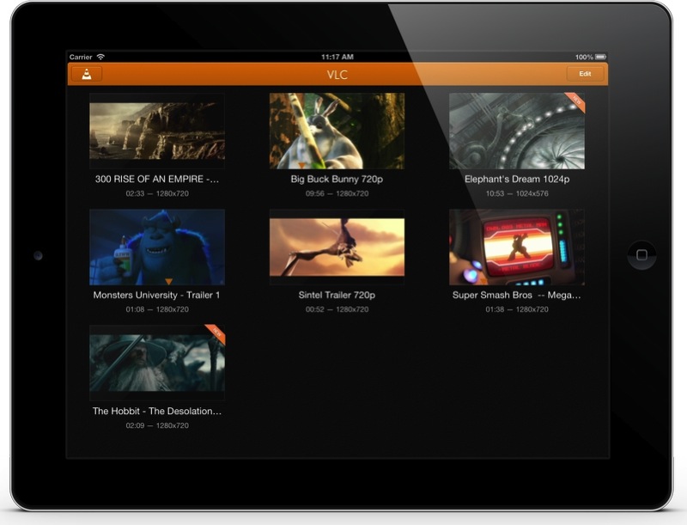Image resolution: width=687 pixels, height=525 pixels.
Task: Open the VLC cone menu button
Action: point(87,74)
